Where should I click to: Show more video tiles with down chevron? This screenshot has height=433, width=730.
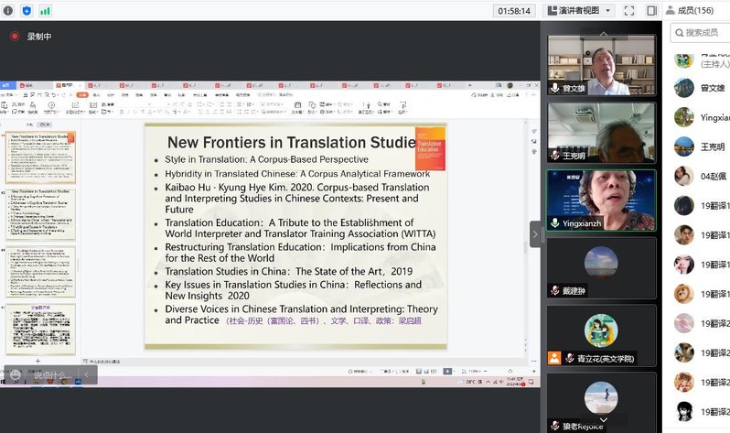coord(604,420)
